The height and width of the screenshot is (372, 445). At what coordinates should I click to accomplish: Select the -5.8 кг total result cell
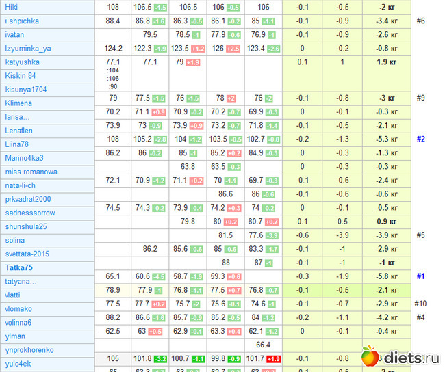pos(387,276)
